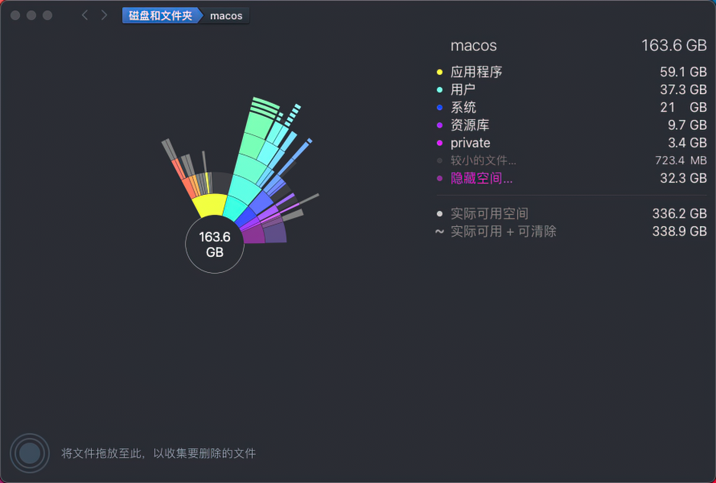
Task: Click the 实际可用空间 label
Action: pyautogui.click(x=490, y=214)
